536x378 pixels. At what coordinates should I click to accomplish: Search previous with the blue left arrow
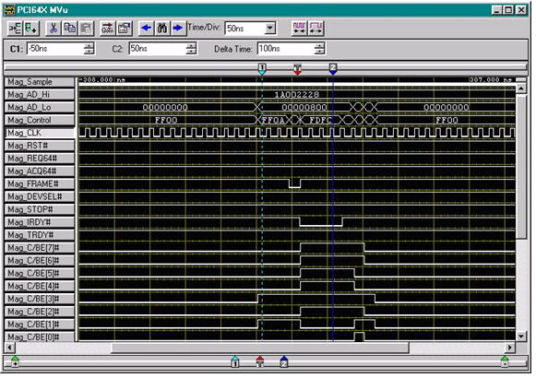(x=147, y=29)
